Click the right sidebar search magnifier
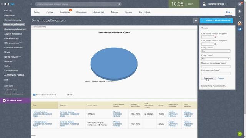246x138 pixels. [239, 18]
